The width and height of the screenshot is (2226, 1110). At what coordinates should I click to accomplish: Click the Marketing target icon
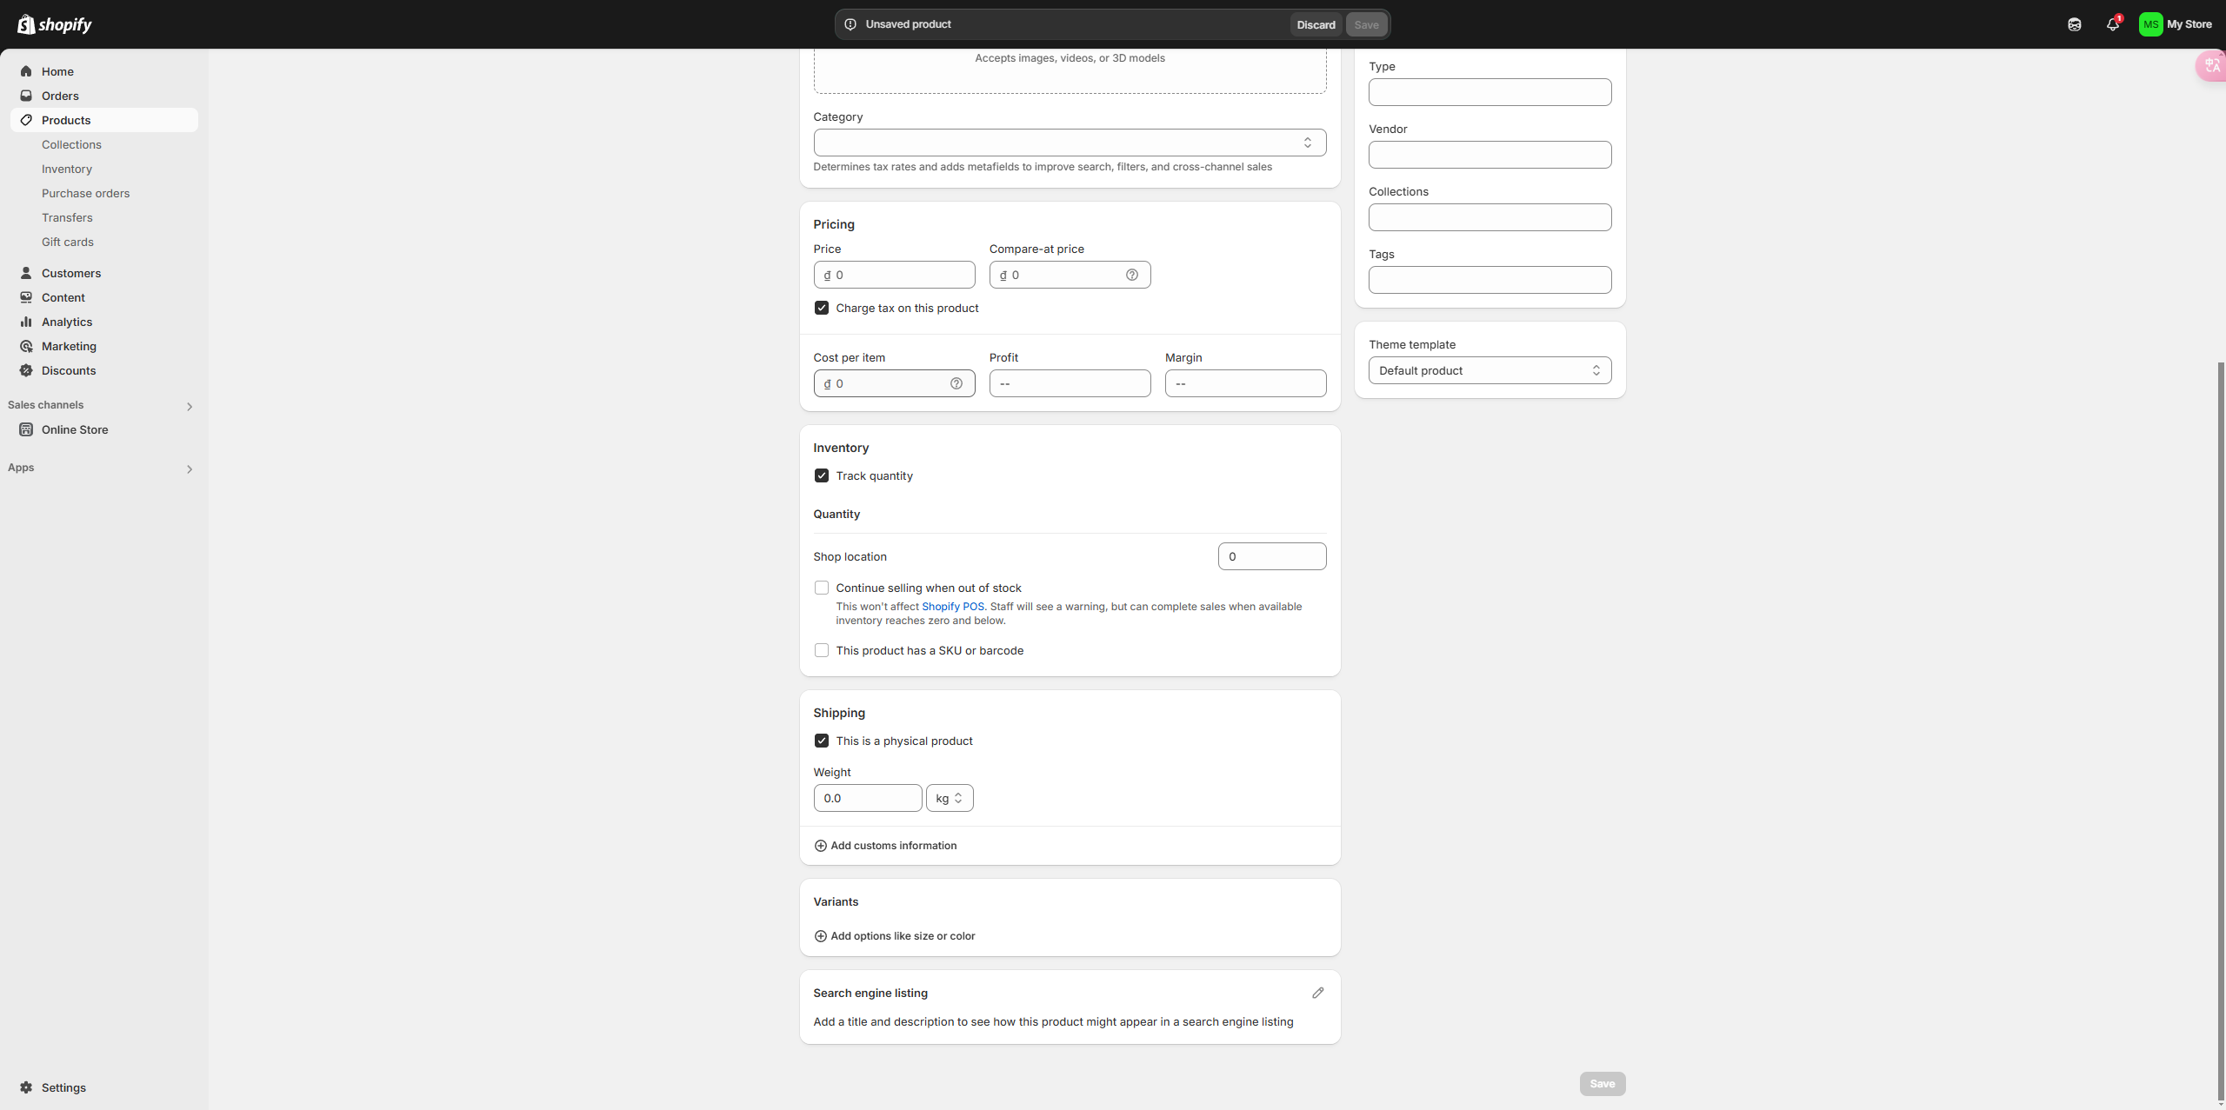pos(26,346)
